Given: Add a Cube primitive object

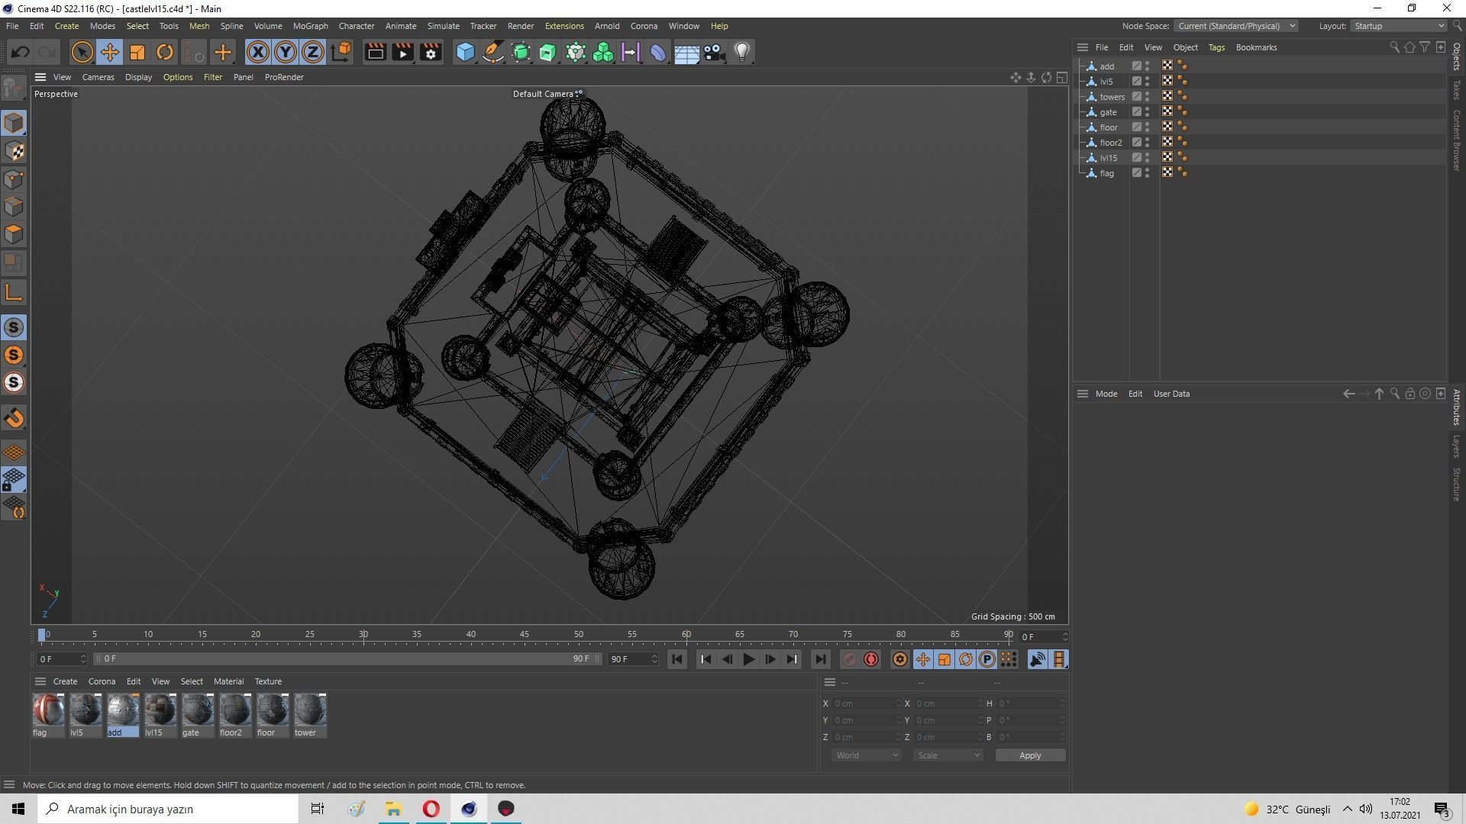Looking at the screenshot, I should pyautogui.click(x=465, y=52).
